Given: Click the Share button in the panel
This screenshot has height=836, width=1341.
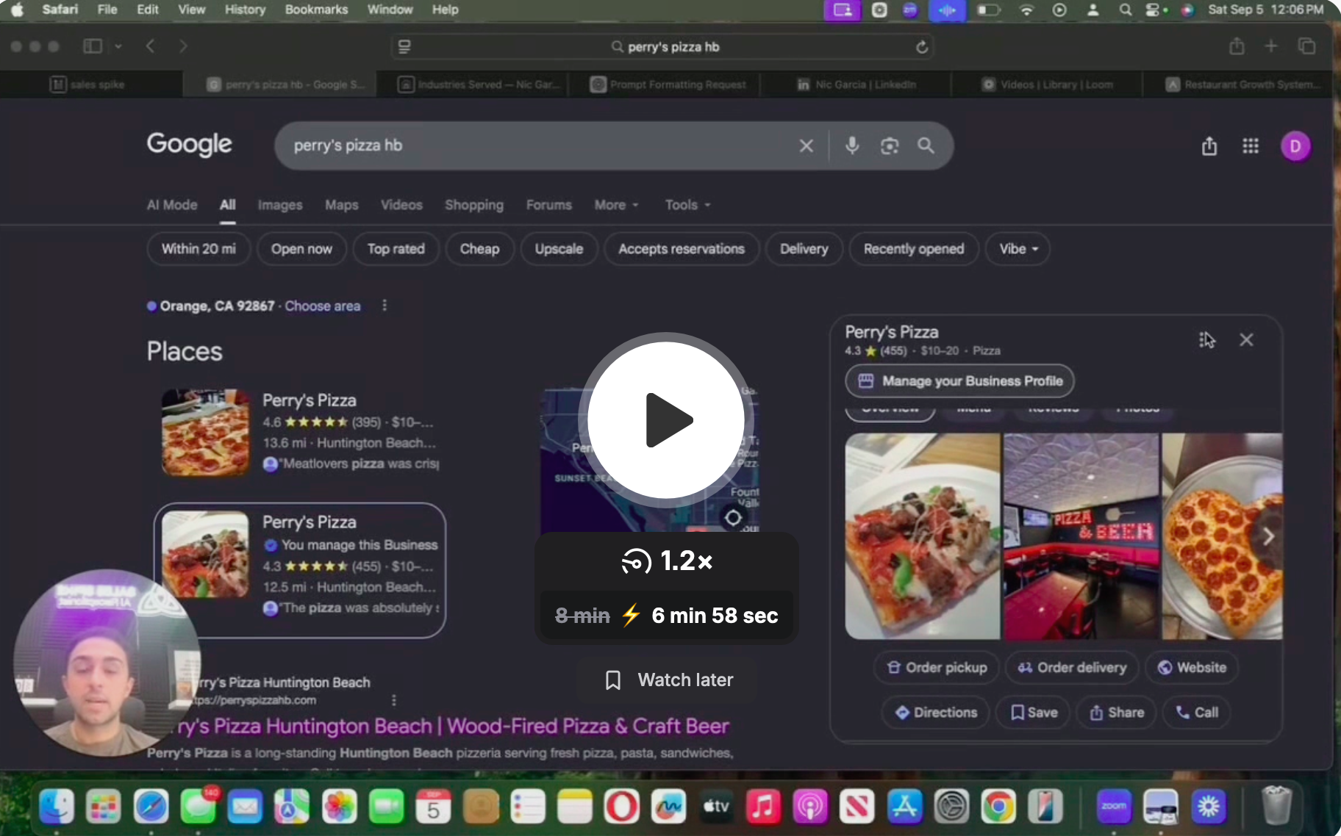Looking at the screenshot, I should coord(1116,713).
